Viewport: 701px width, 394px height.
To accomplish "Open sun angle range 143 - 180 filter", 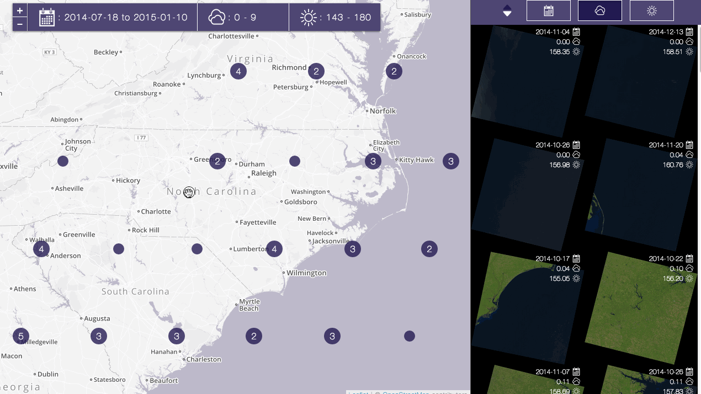I will [x=334, y=18].
